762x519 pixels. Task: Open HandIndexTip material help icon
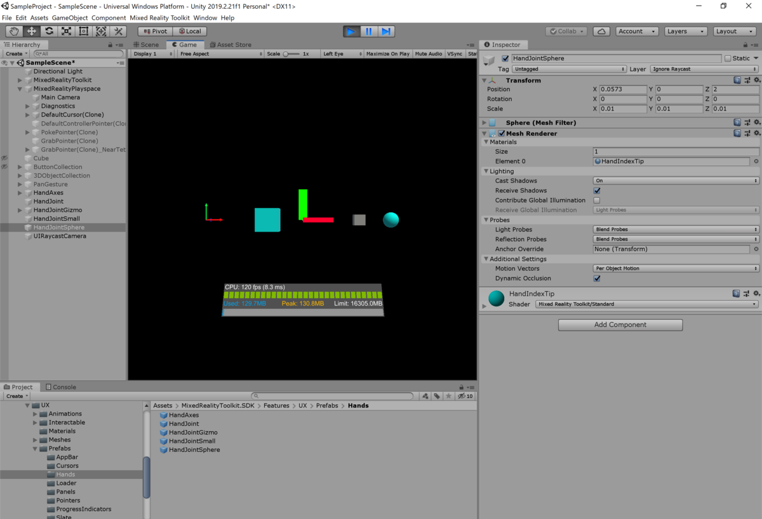coord(737,294)
